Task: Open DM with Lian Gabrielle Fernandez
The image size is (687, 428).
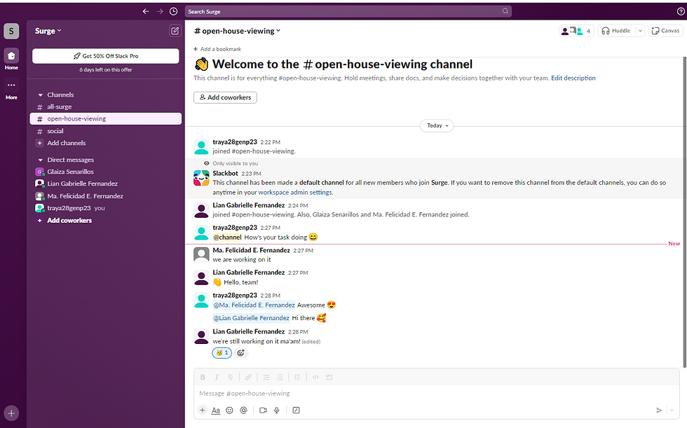Action: point(106,184)
